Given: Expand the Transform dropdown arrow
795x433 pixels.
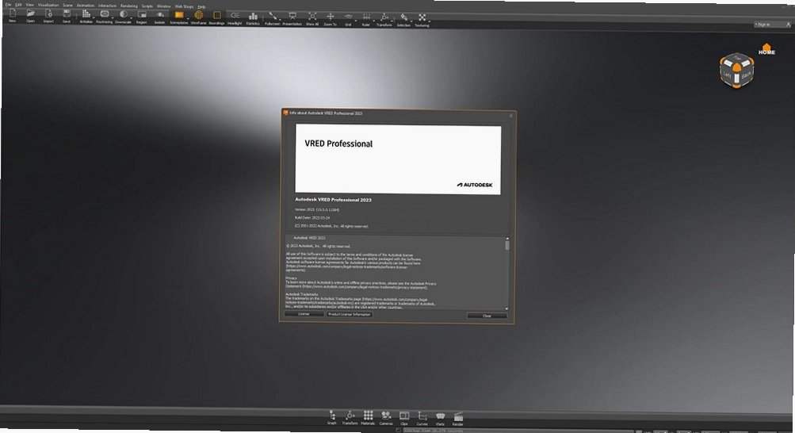Looking at the screenshot, I should point(392,21).
